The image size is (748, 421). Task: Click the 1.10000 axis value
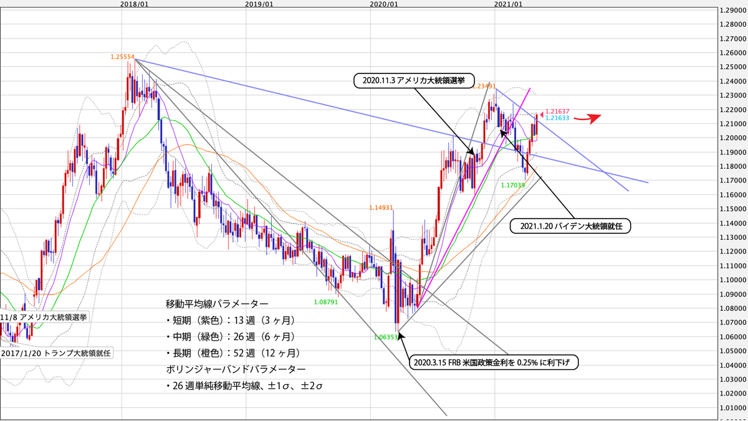pos(732,280)
